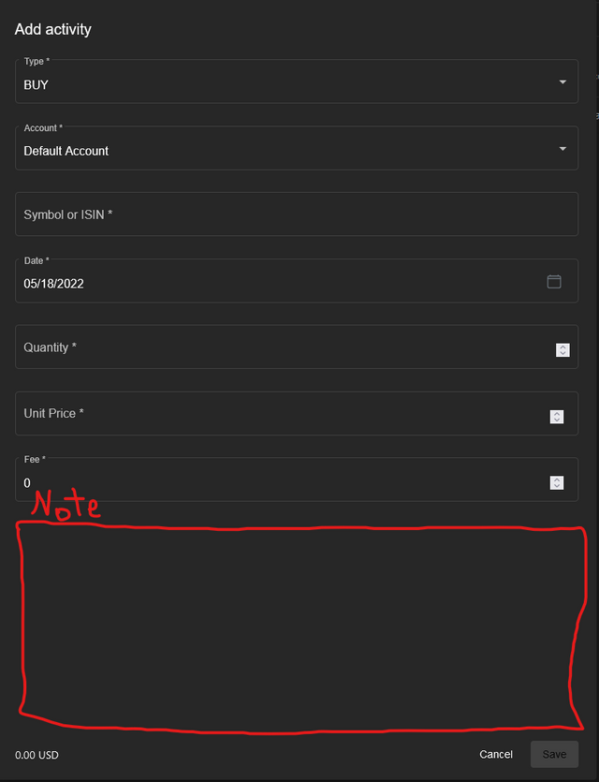
Task: Focus the Unit Price input field
Action: [x=297, y=413]
